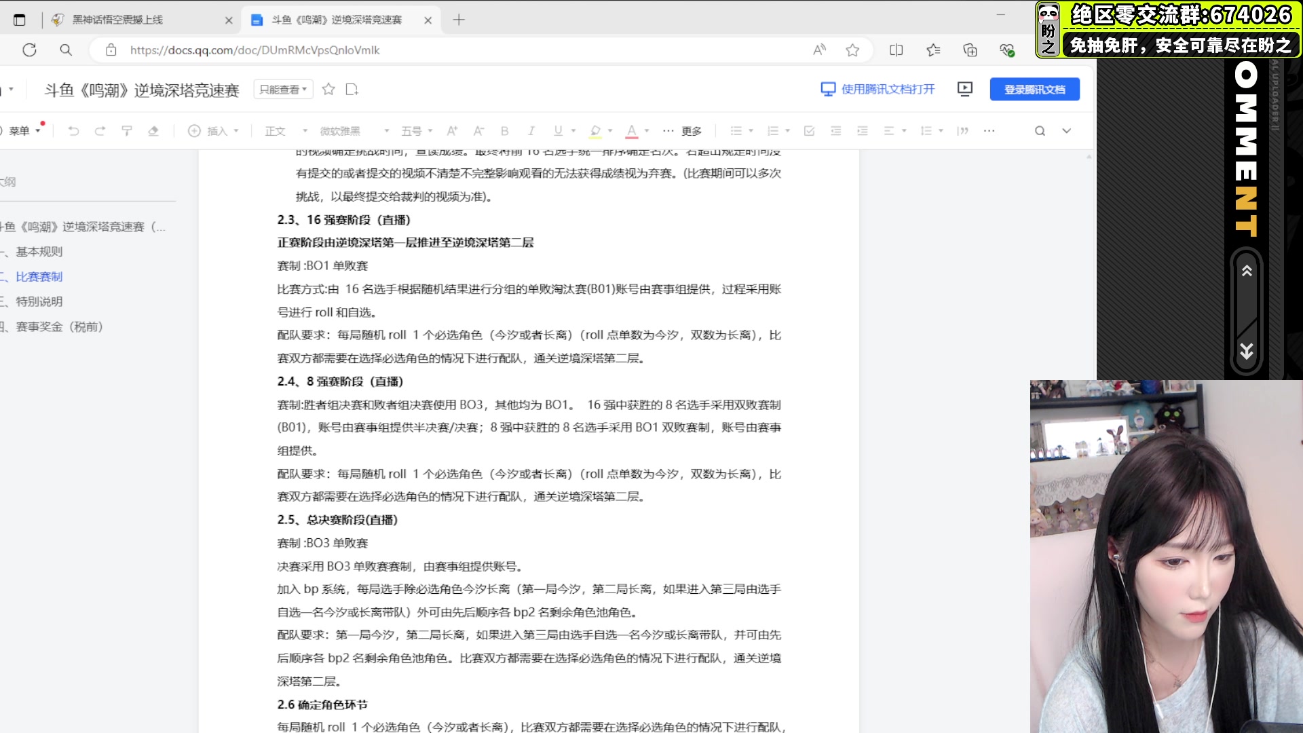Pick font color A swatch

(x=631, y=131)
